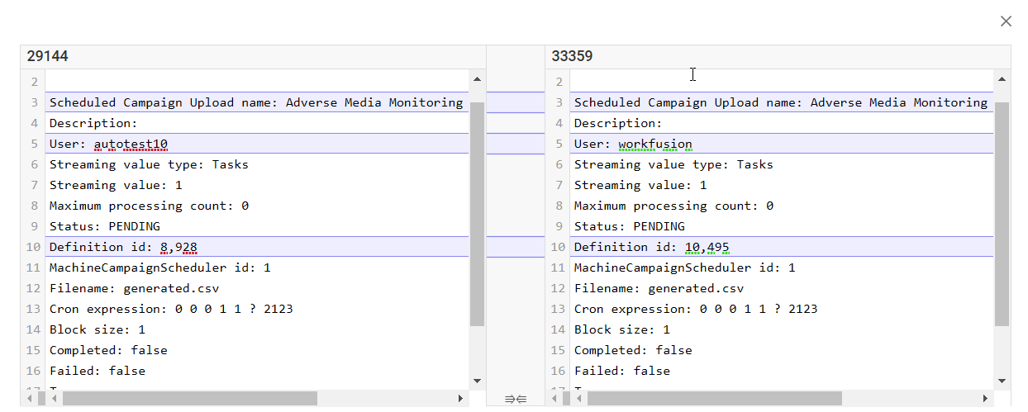Click the username workfusion
The height and width of the screenshot is (412, 1028).
coord(655,144)
